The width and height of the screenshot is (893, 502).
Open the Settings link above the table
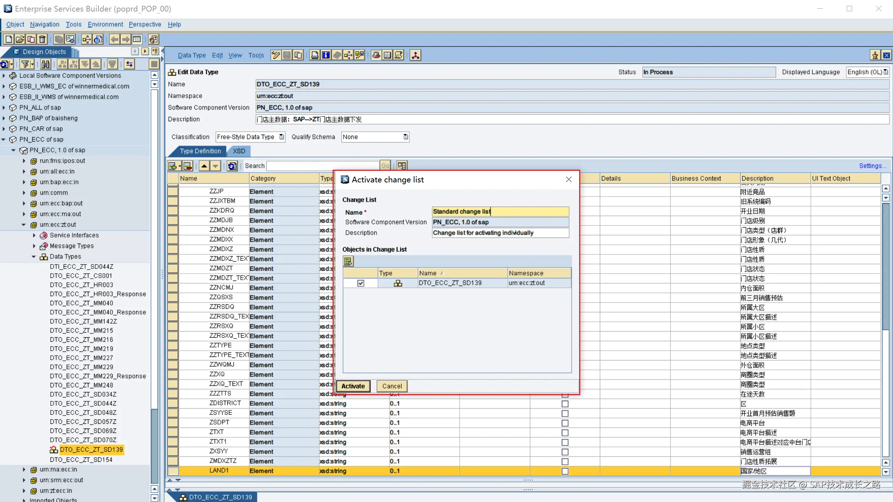872,166
